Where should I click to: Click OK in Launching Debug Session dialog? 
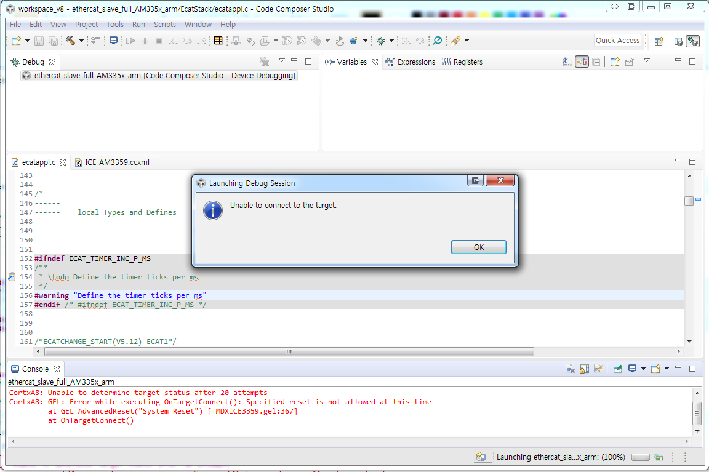[x=478, y=247]
